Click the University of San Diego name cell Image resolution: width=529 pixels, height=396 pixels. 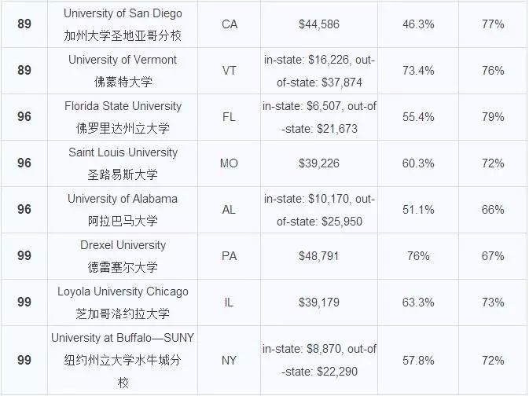[x=123, y=24]
